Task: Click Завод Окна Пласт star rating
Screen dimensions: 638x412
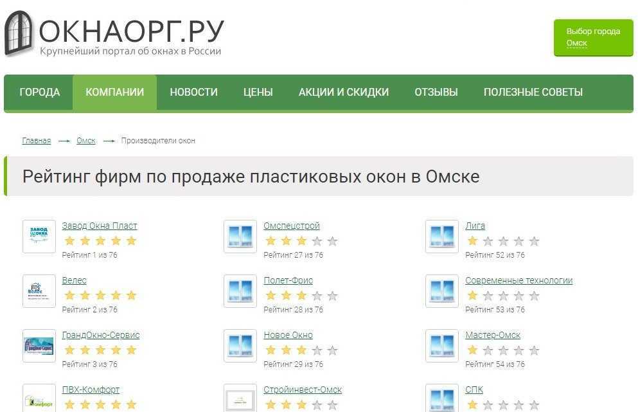Action: (x=100, y=241)
